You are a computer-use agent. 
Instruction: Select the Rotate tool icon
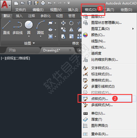(x=71, y=23)
